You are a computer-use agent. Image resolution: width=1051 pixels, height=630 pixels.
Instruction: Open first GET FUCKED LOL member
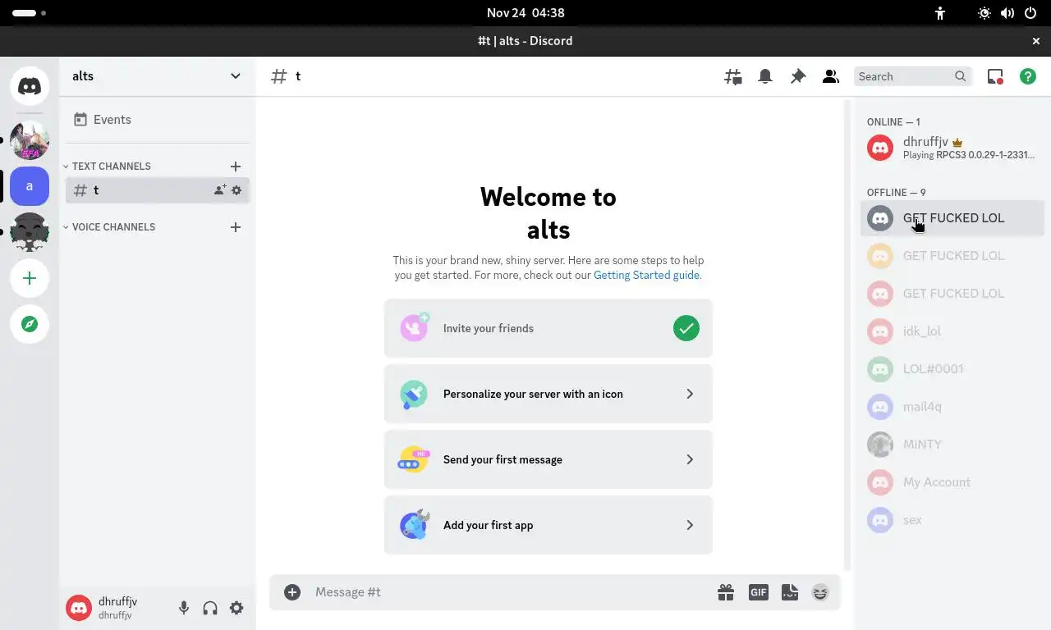952,217
